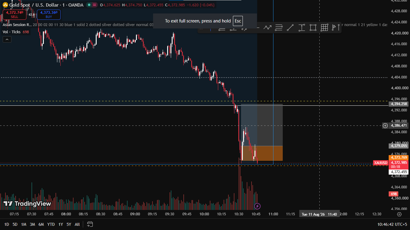
Task: Click the purple lightning bolt icon
Action: [x=257, y=206]
